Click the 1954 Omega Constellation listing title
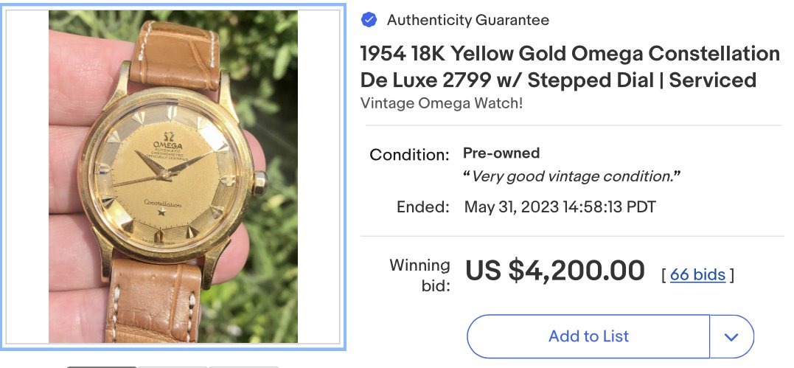The width and height of the screenshot is (794, 368). 569,66
